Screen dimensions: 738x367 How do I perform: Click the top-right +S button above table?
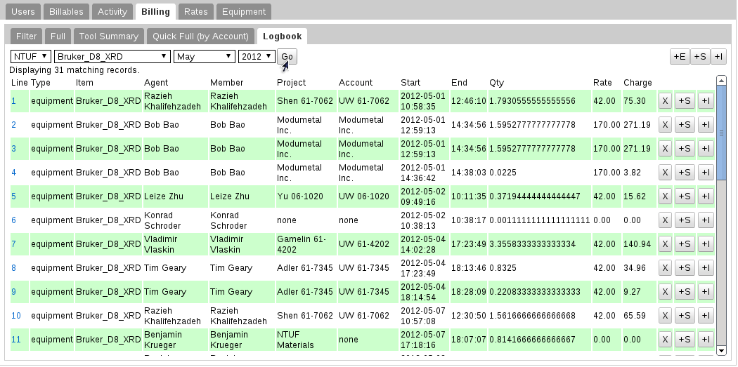pyautogui.click(x=700, y=56)
